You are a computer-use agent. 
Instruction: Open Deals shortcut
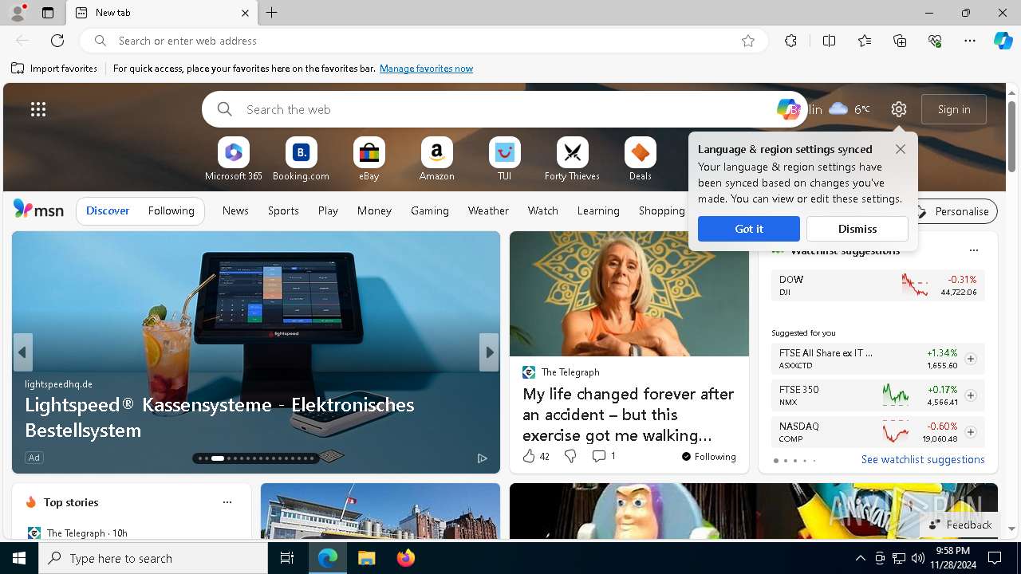pos(641,159)
